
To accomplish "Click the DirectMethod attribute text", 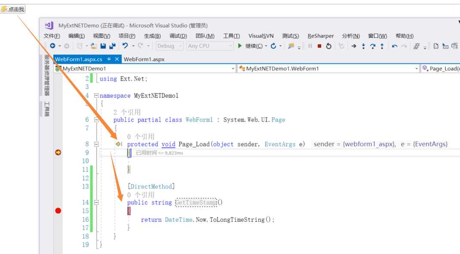I will tap(151, 186).
